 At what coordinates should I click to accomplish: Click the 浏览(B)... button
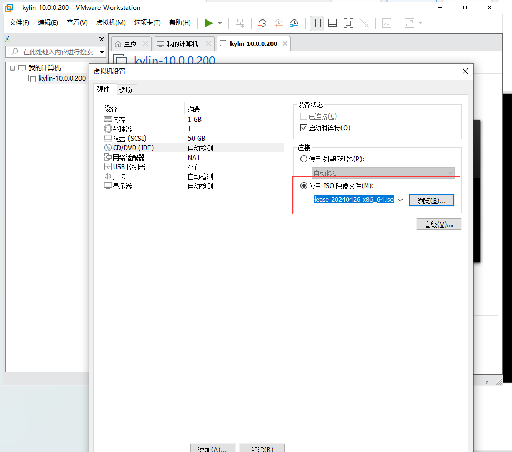(x=431, y=200)
